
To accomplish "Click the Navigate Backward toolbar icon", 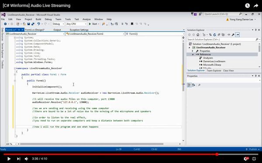I will point(5,24).
